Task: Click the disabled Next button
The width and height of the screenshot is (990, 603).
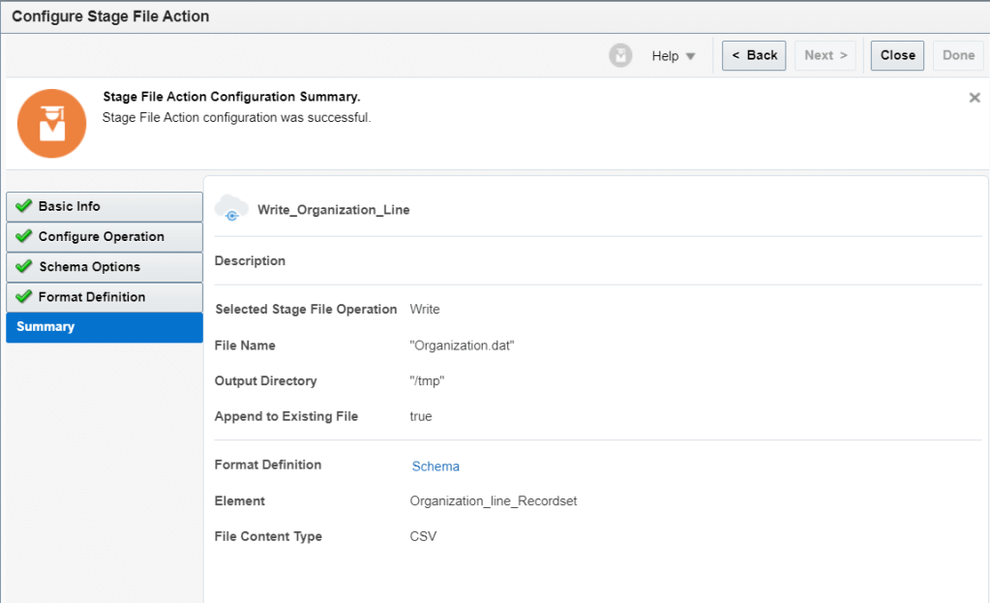Action: click(x=825, y=55)
